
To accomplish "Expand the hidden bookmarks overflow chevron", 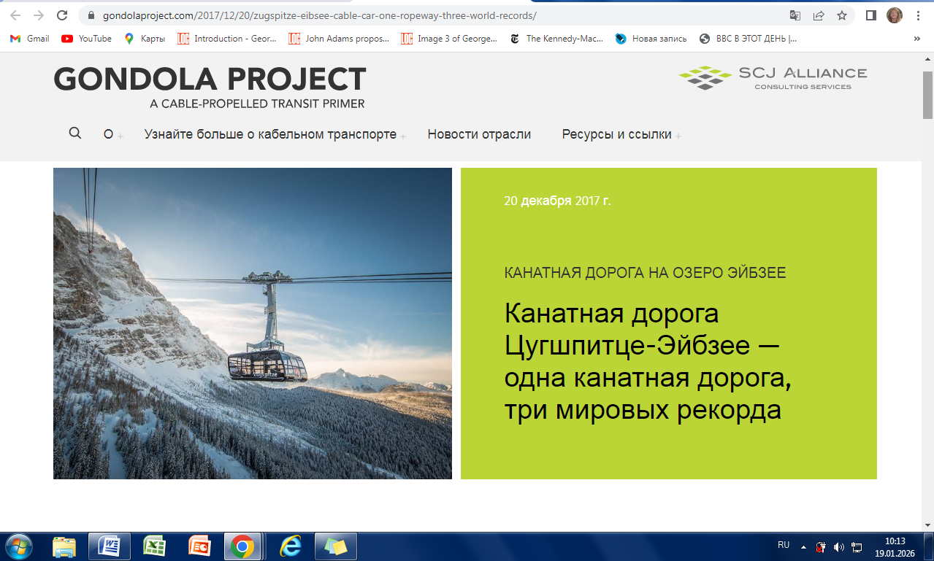I will [917, 39].
